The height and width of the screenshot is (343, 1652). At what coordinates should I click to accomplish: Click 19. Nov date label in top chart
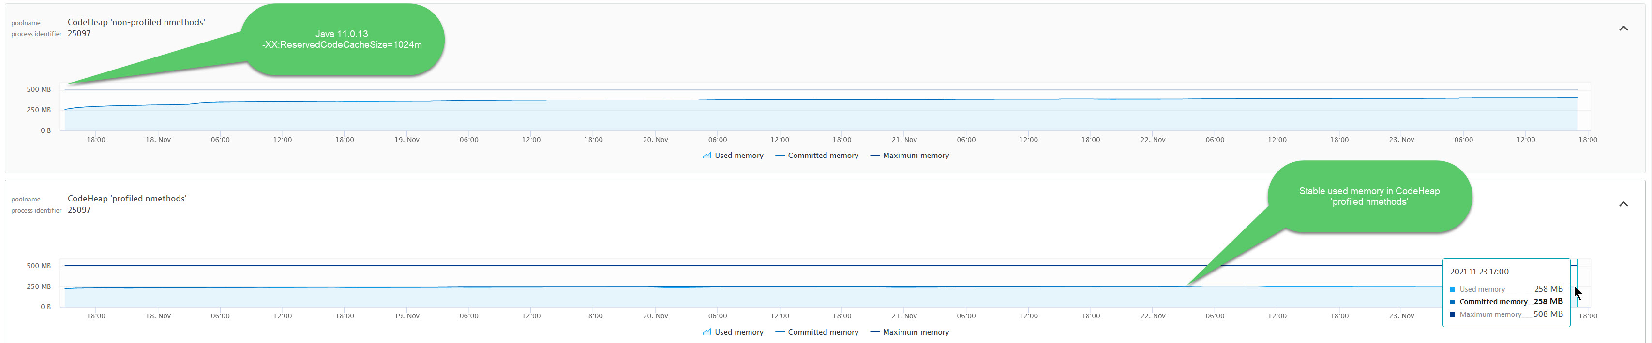(x=406, y=140)
